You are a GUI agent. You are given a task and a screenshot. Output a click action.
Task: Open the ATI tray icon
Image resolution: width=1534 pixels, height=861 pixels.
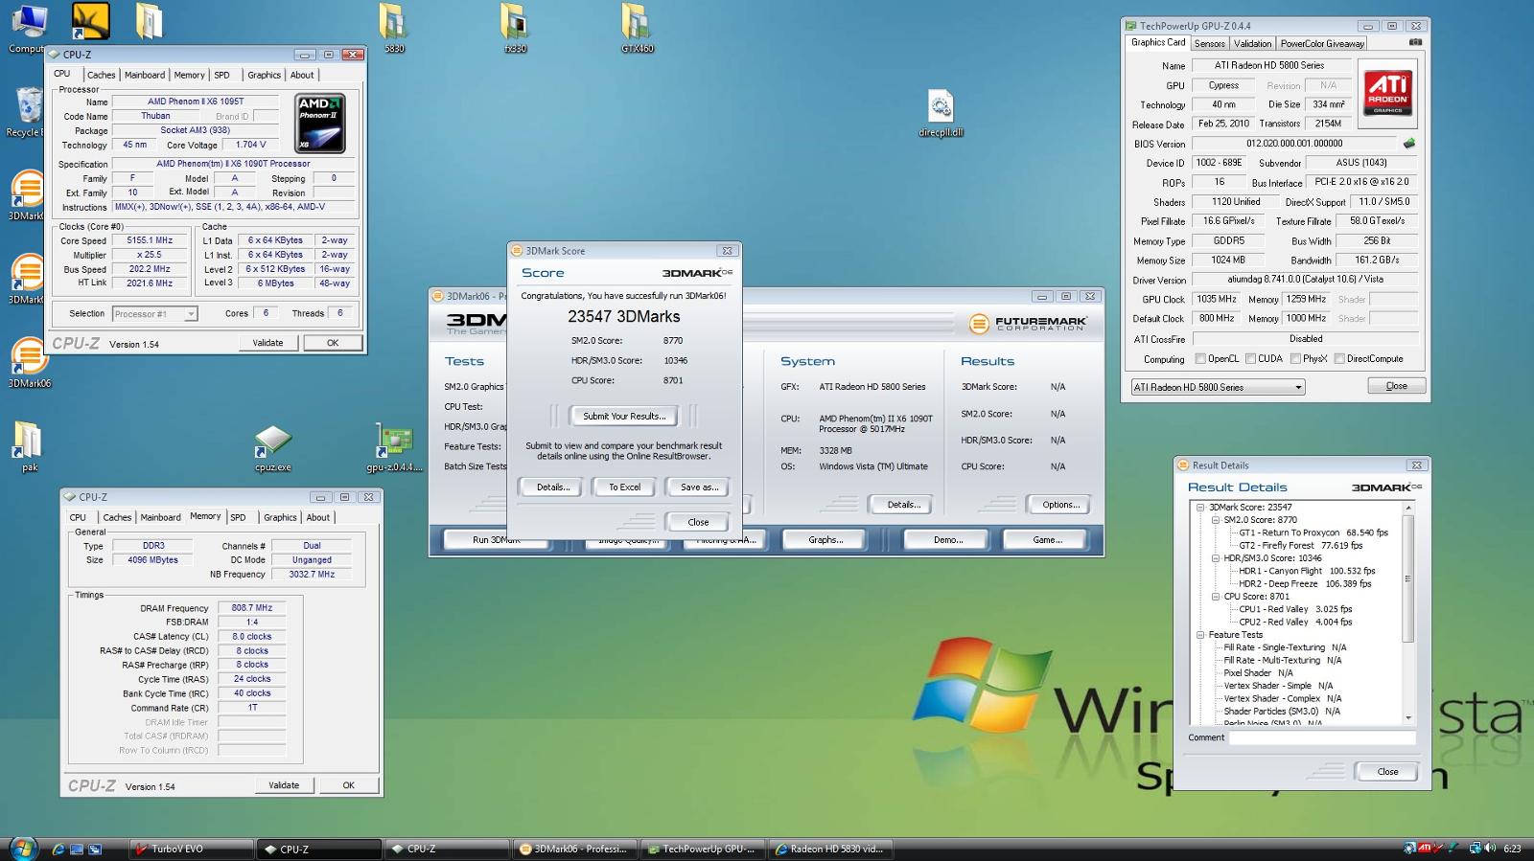(x=1425, y=848)
